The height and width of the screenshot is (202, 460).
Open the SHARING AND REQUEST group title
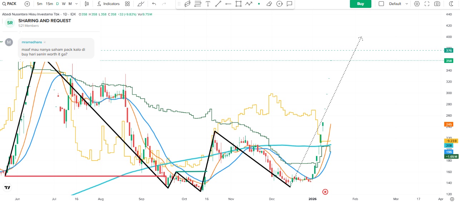pyautogui.click(x=45, y=21)
